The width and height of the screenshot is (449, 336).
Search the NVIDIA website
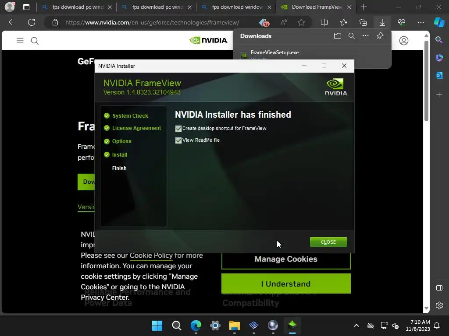tap(35, 41)
